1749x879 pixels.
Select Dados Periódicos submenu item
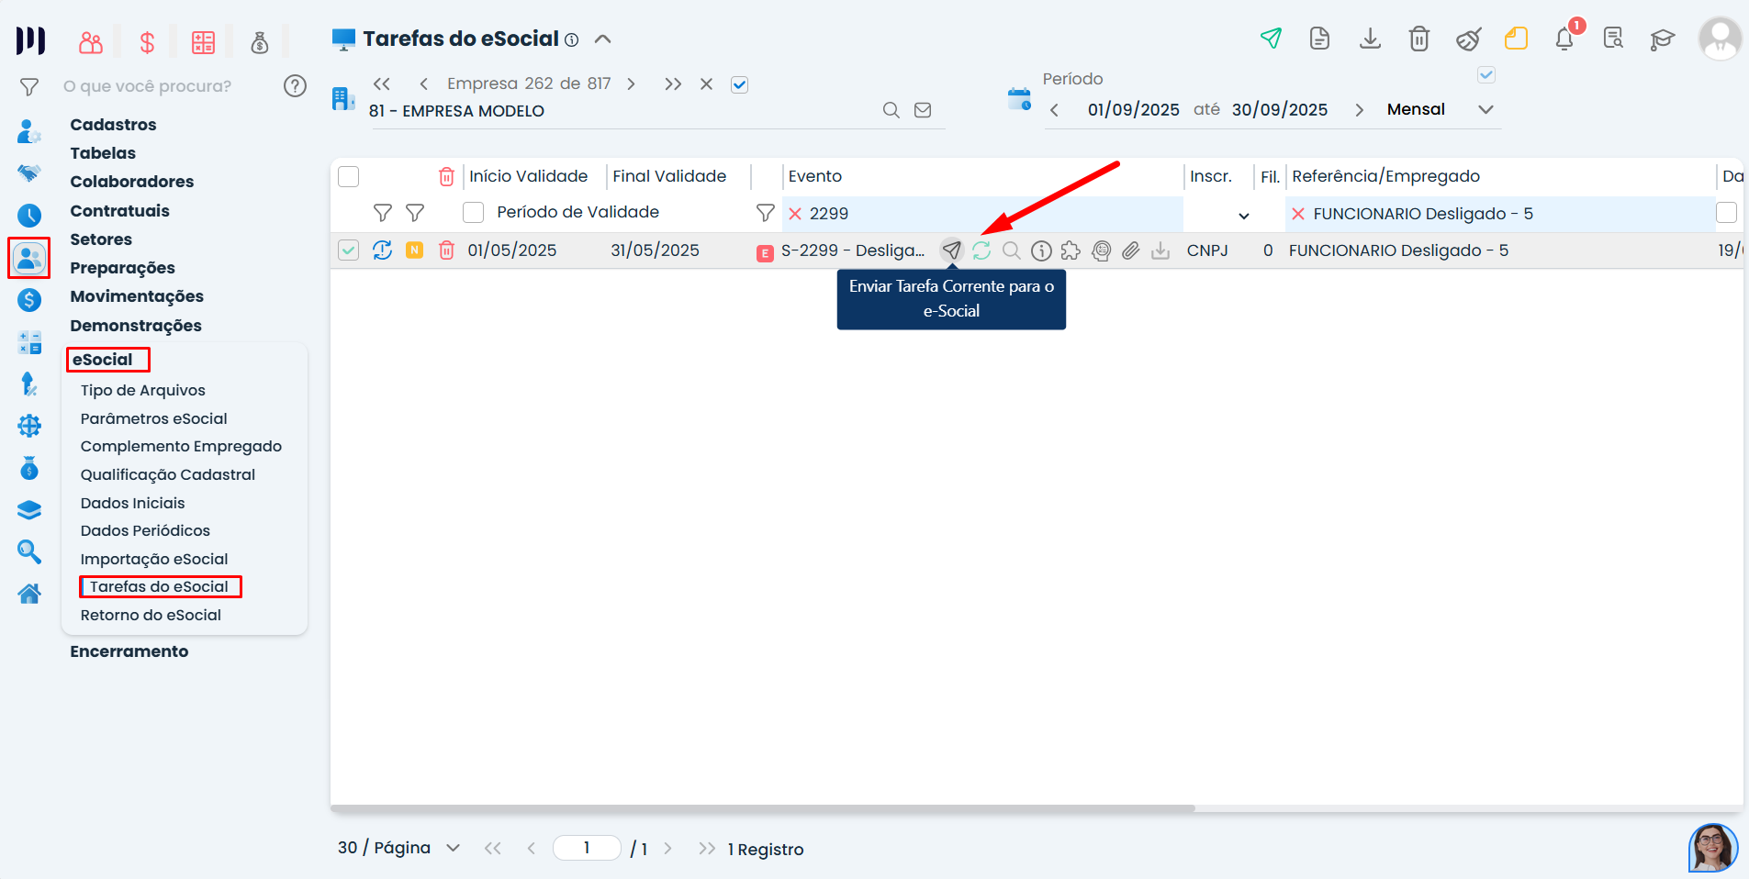coord(145,530)
